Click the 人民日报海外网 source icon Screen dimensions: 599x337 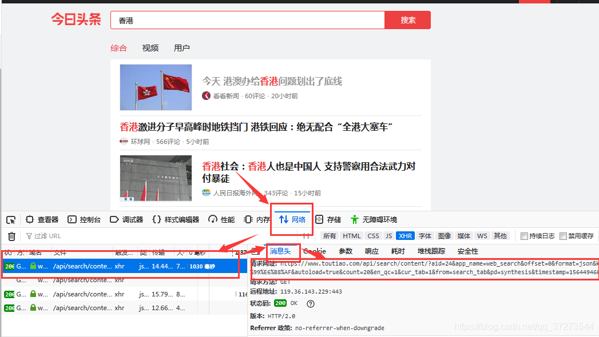point(207,192)
